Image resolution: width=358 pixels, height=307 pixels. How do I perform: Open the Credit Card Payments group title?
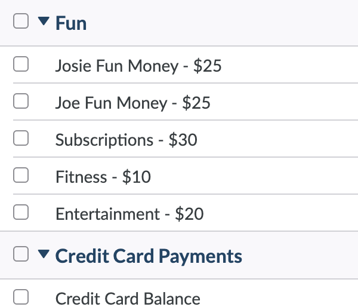(x=149, y=256)
